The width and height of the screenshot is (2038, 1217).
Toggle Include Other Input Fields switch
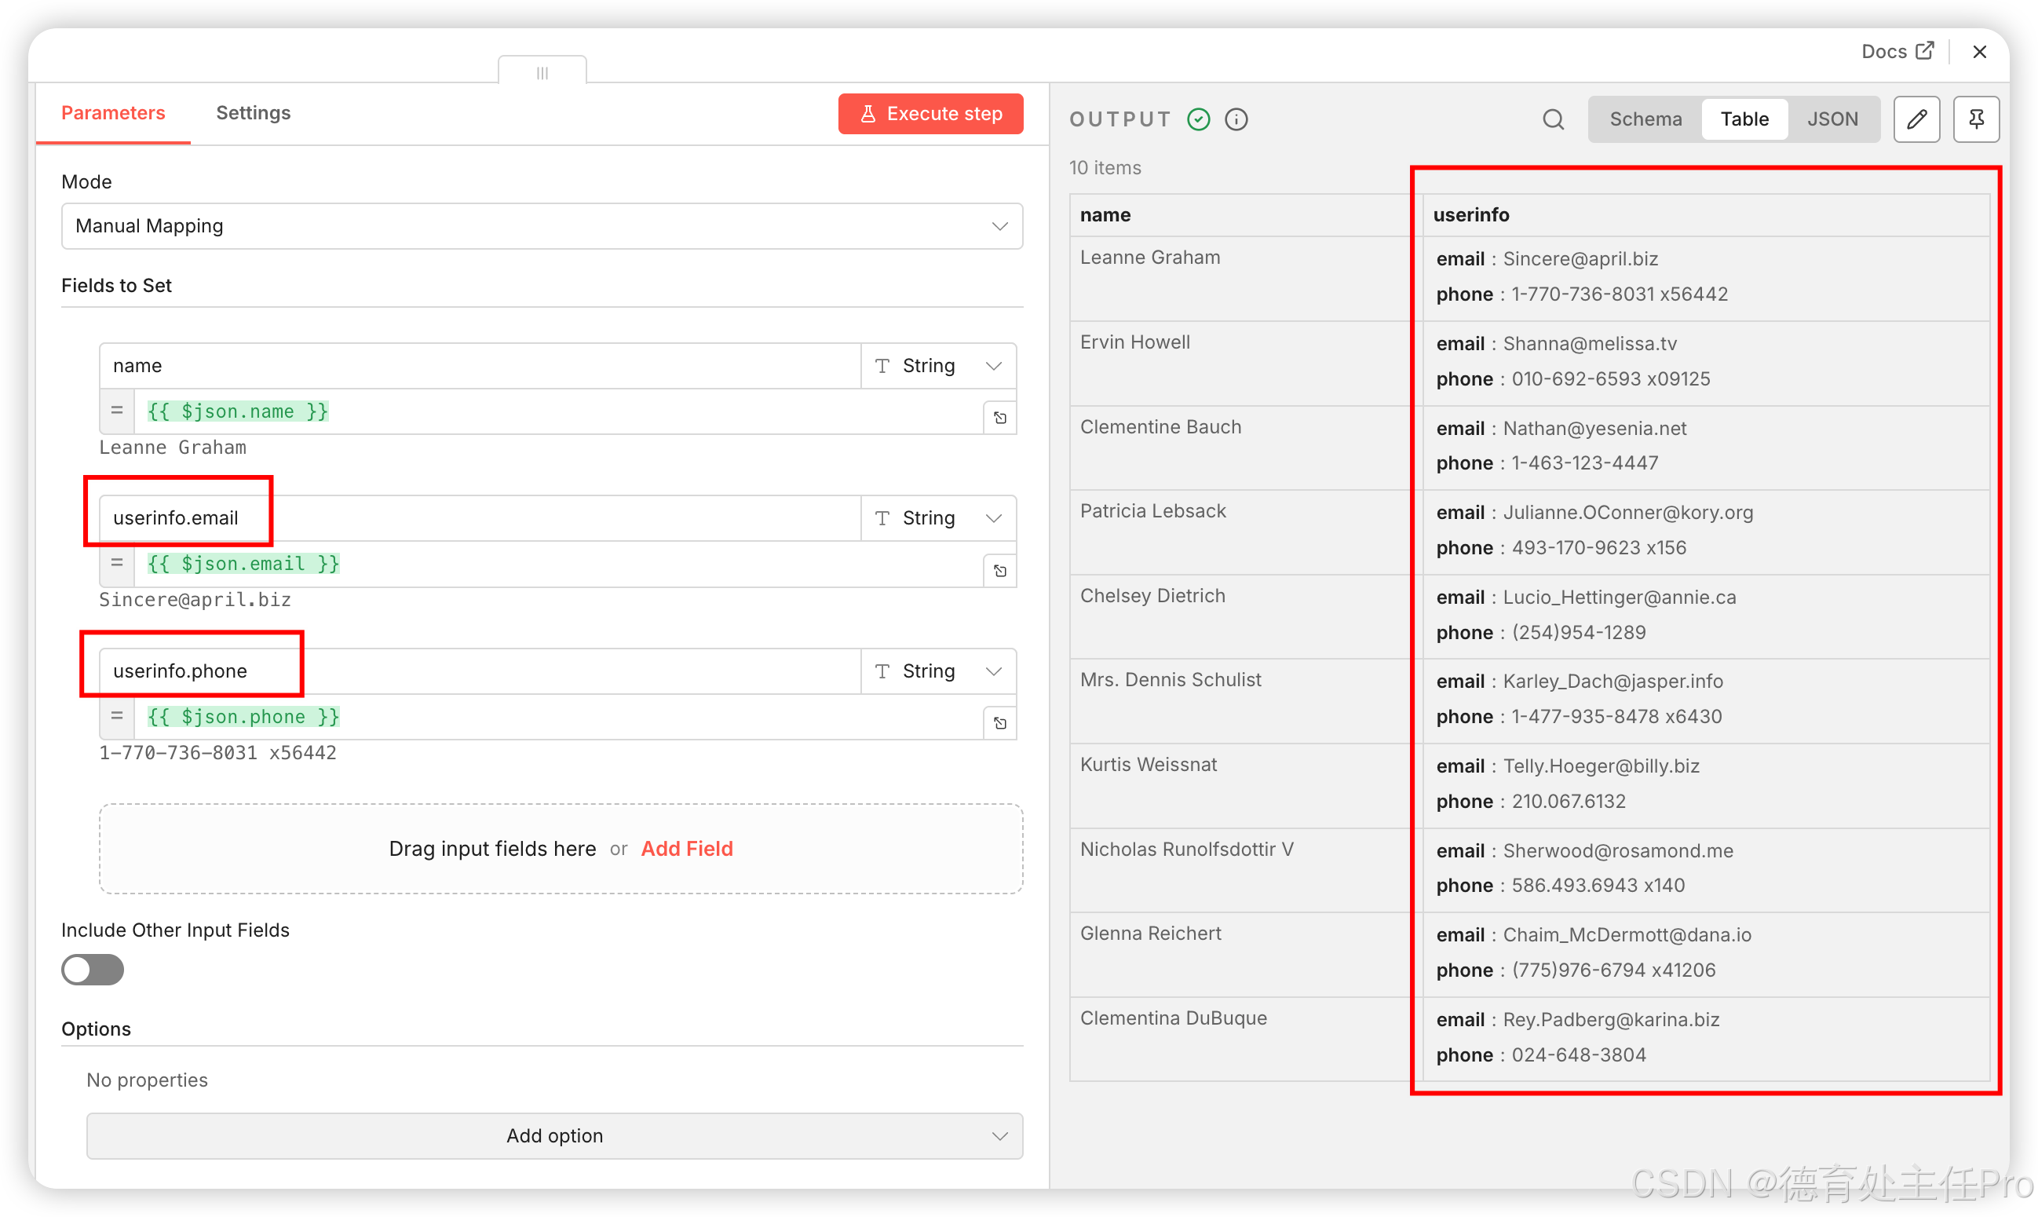93,970
